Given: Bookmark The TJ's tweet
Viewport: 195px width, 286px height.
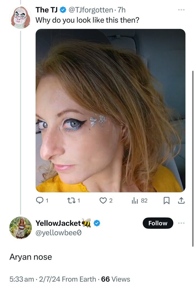Looking at the screenshot, I should point(167,201).
